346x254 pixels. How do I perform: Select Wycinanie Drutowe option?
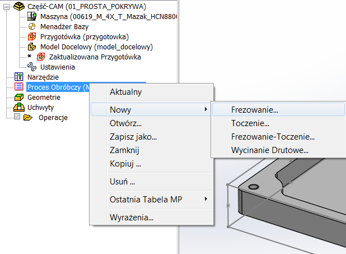[x=270, y=150]
